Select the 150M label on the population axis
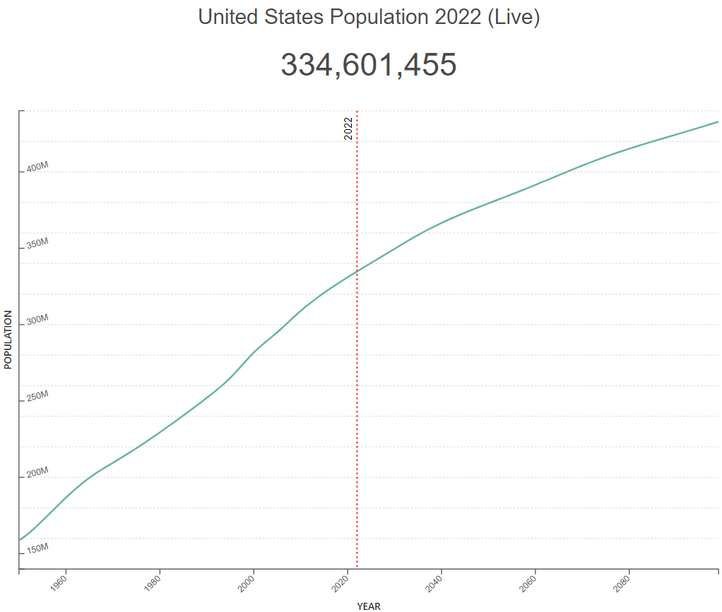 (x=37, y=548)
